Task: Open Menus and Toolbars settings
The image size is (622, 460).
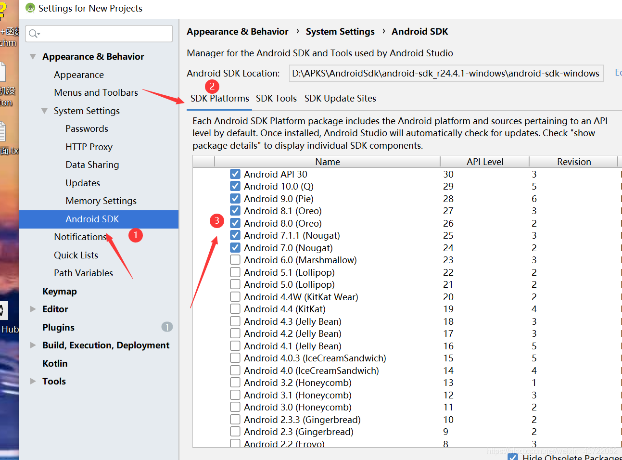Action: click(x=96, y=92)
